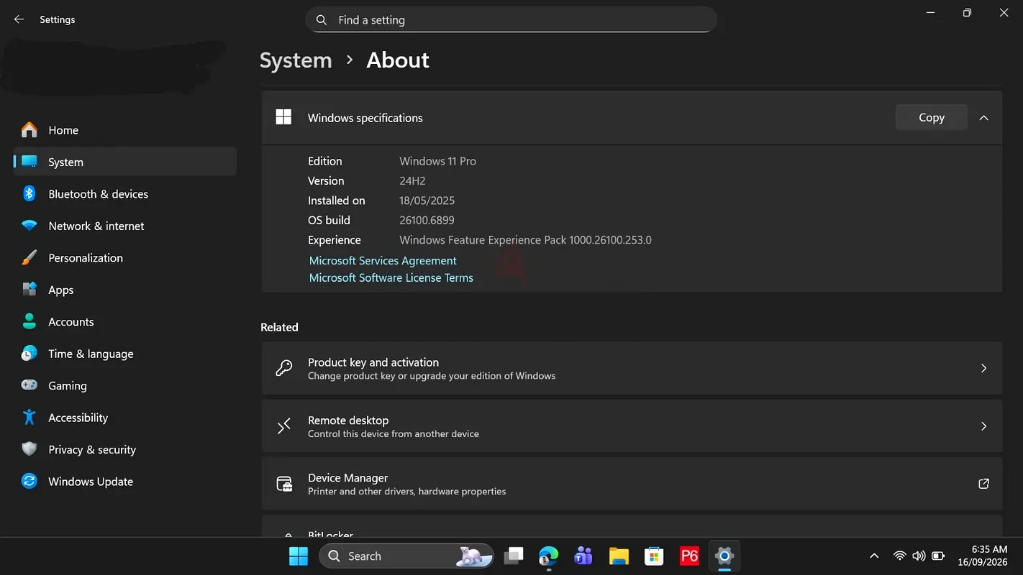Viewport: 1023px width, 575px height.
Task: Open Microsoft Teams from the taskbar
Action: (583, 556)
